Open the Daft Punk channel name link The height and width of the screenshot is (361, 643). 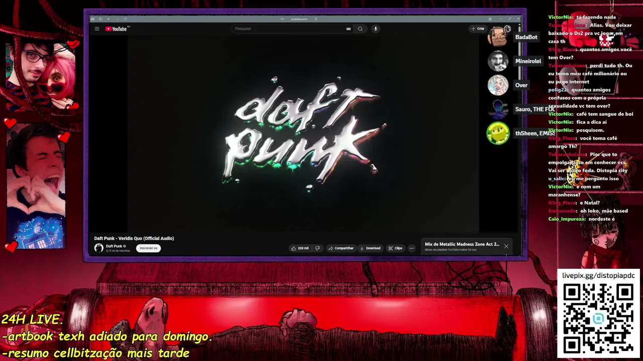114,246
